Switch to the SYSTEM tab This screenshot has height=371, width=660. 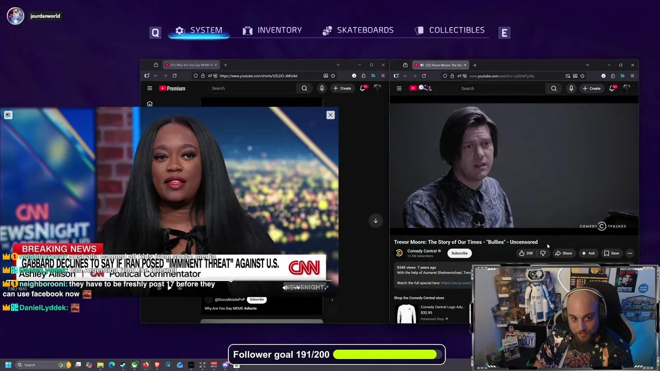coord(199,30)
